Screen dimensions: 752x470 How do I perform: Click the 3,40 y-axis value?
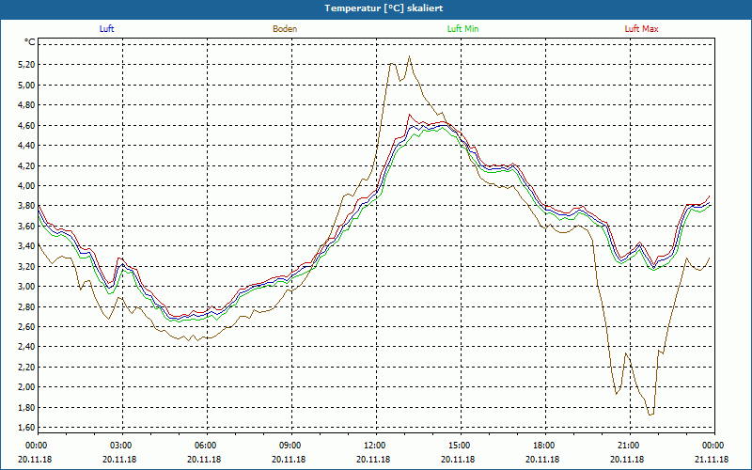click(x=27, y=246)
